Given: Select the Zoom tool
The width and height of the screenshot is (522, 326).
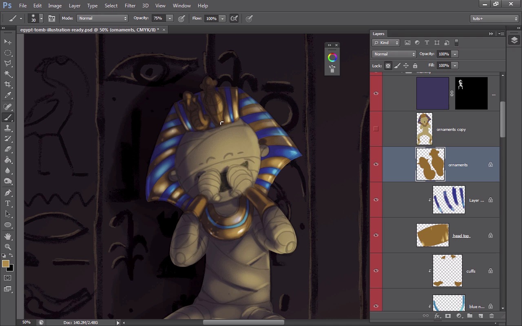Looking at the screenshot, I should pyautogui.click(x=8, y=247).
